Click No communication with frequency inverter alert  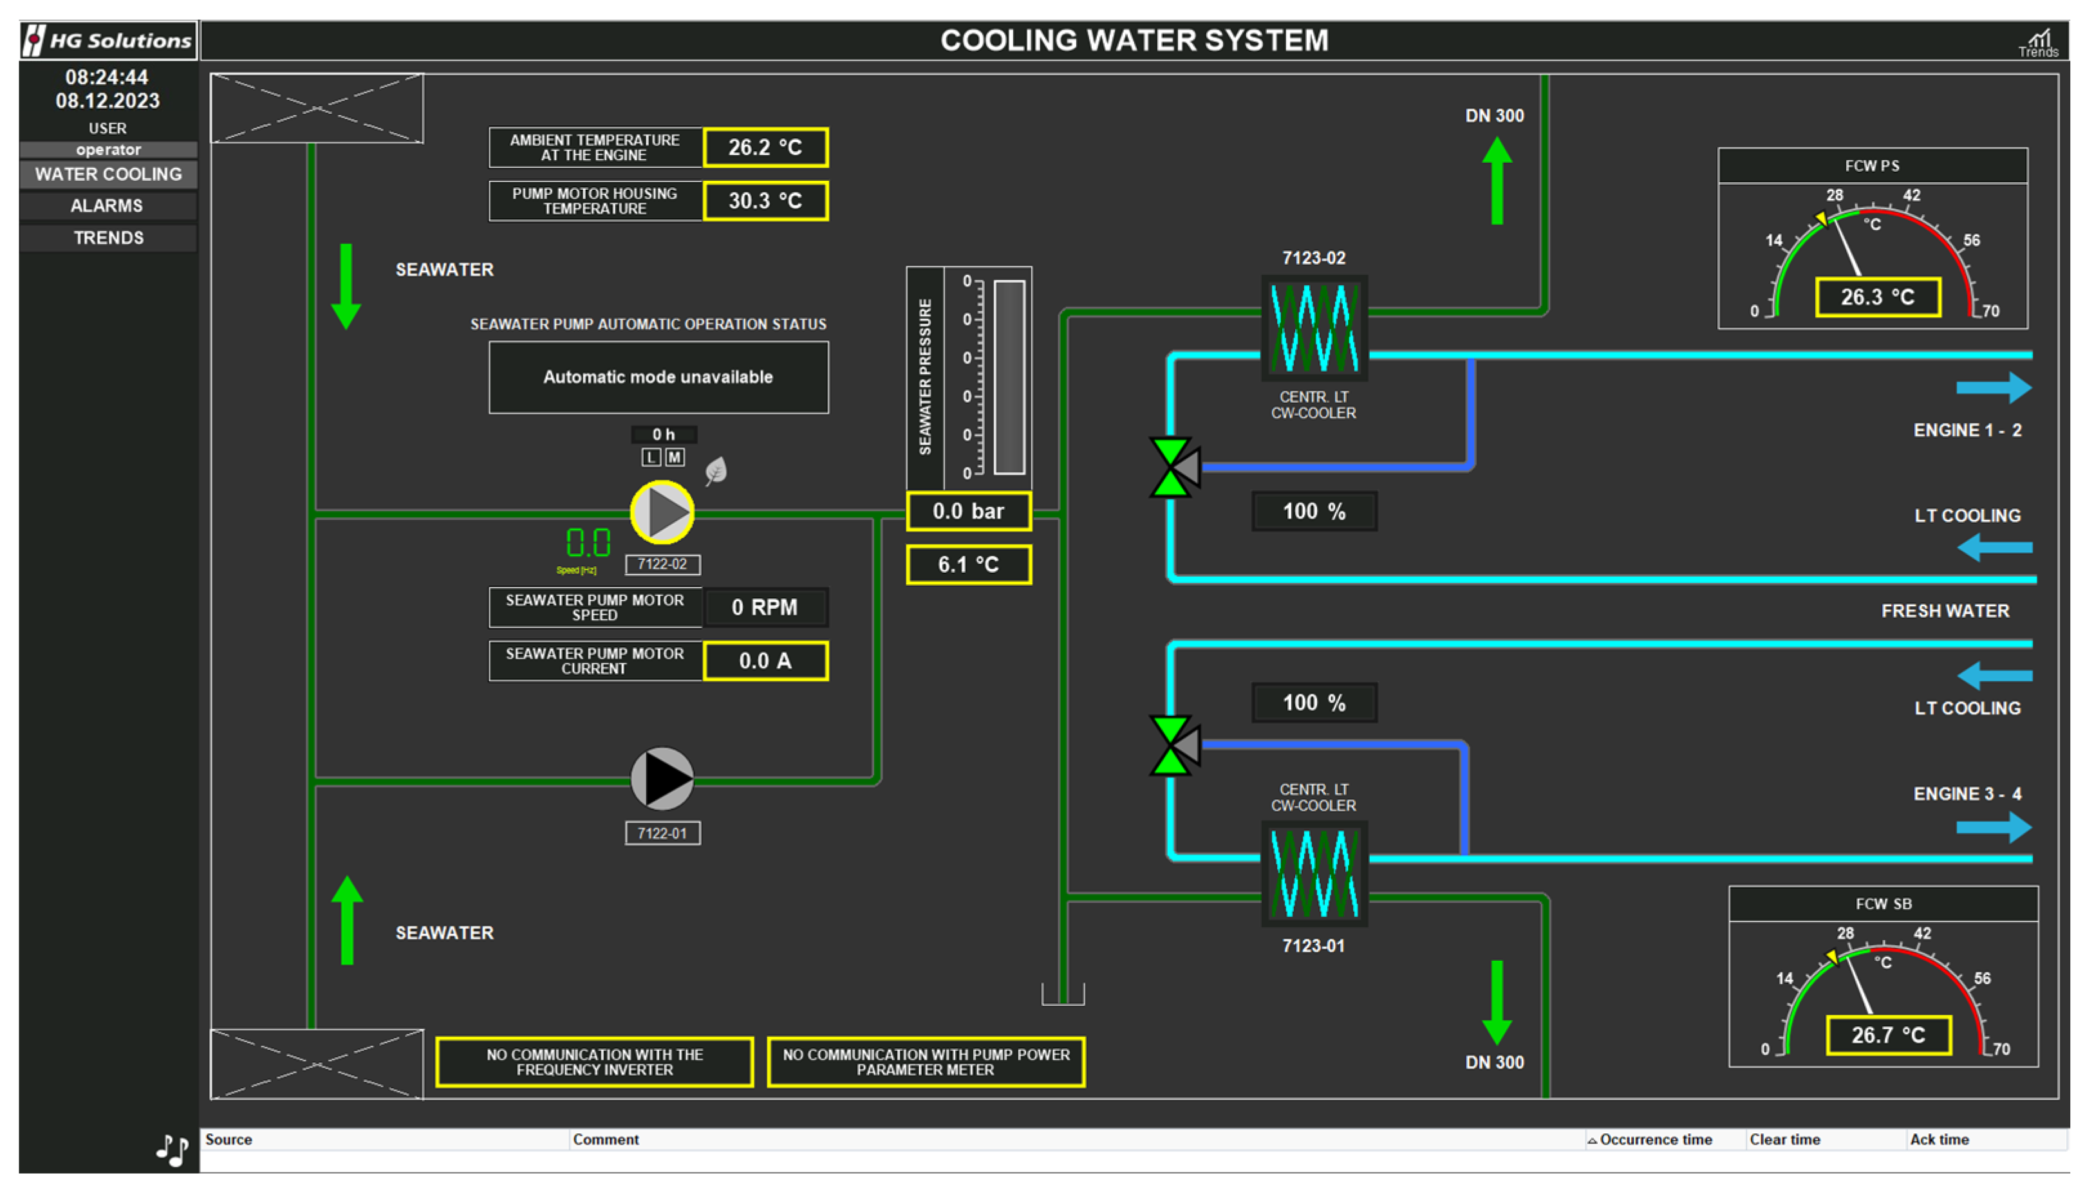[x=594, y=1062]
